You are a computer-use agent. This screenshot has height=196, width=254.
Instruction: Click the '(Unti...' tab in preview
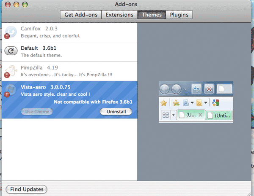(x=219, y=115)
